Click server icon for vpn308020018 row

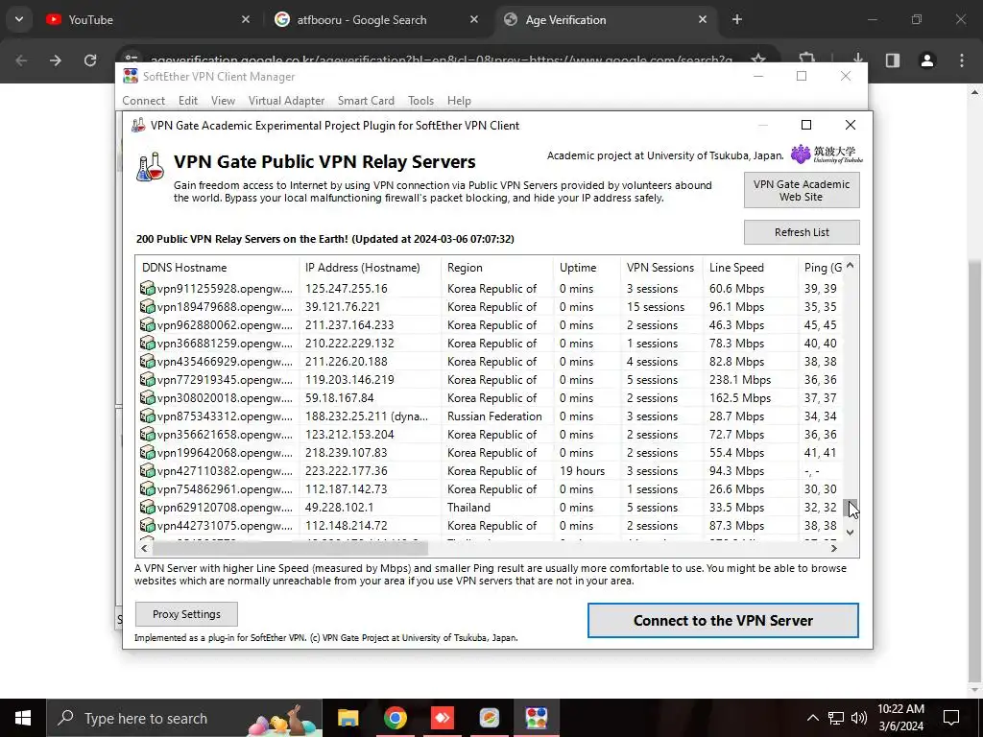pyautogui.click(x=147, y=397)
